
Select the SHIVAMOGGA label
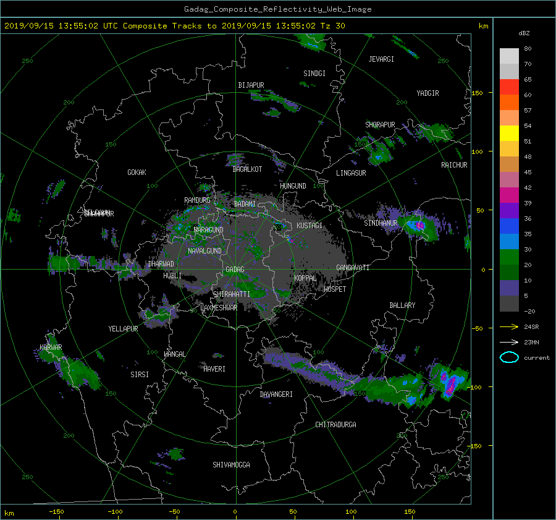(231, 465)
